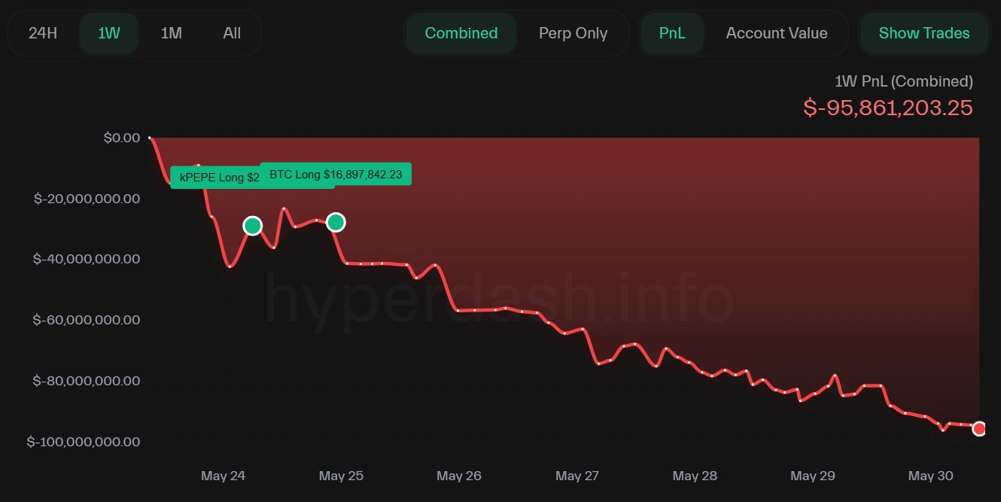Image resolution: width=1001 pixels, height=502 pixels.
Task: Toggle the Show Trades button
Action: tap(923, 33)
